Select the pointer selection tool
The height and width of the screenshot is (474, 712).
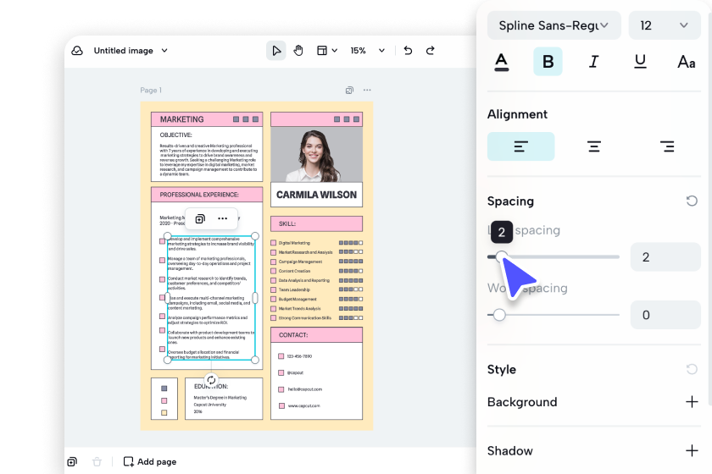pos(275,50)
